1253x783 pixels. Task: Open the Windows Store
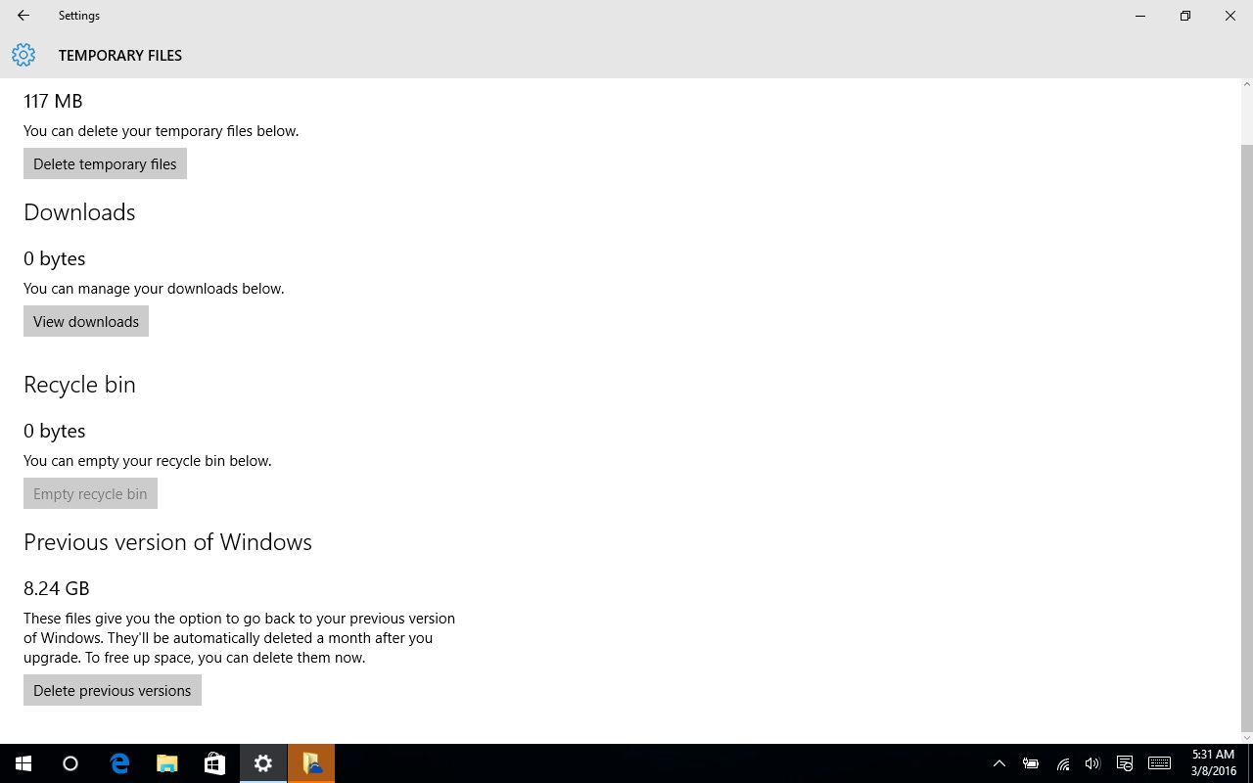click(213, 762)
